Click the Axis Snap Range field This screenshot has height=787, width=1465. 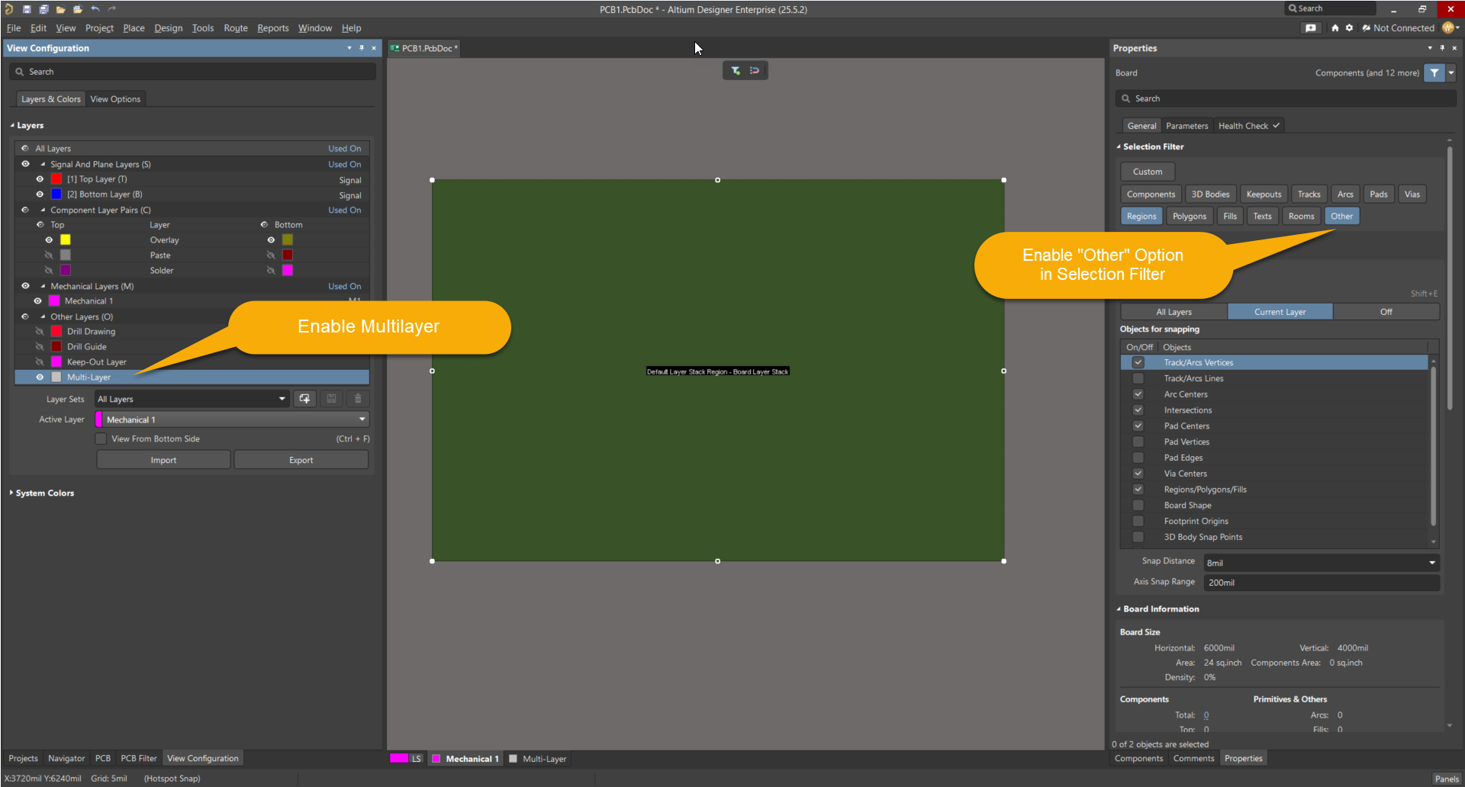point(1322,583)
